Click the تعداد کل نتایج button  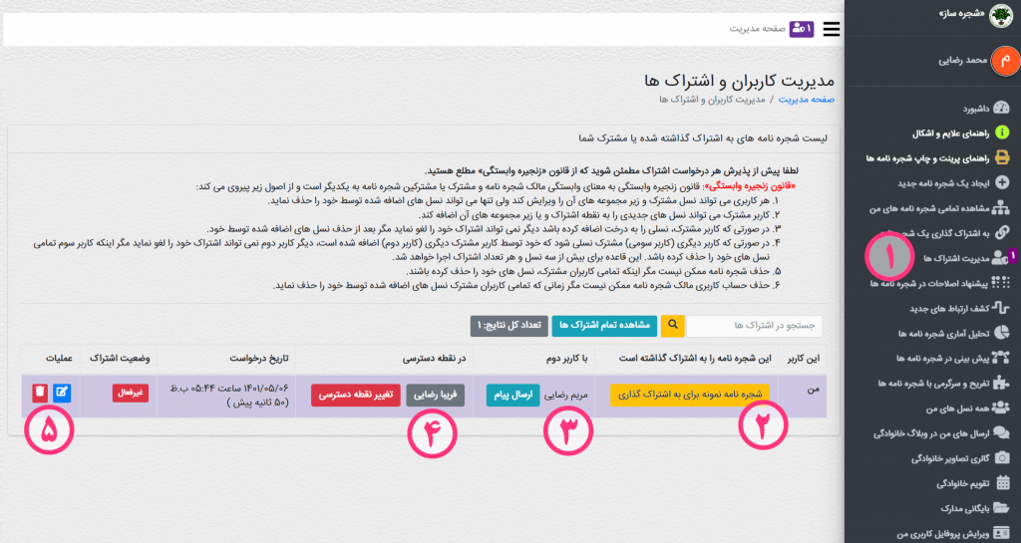tap(510, 325)
